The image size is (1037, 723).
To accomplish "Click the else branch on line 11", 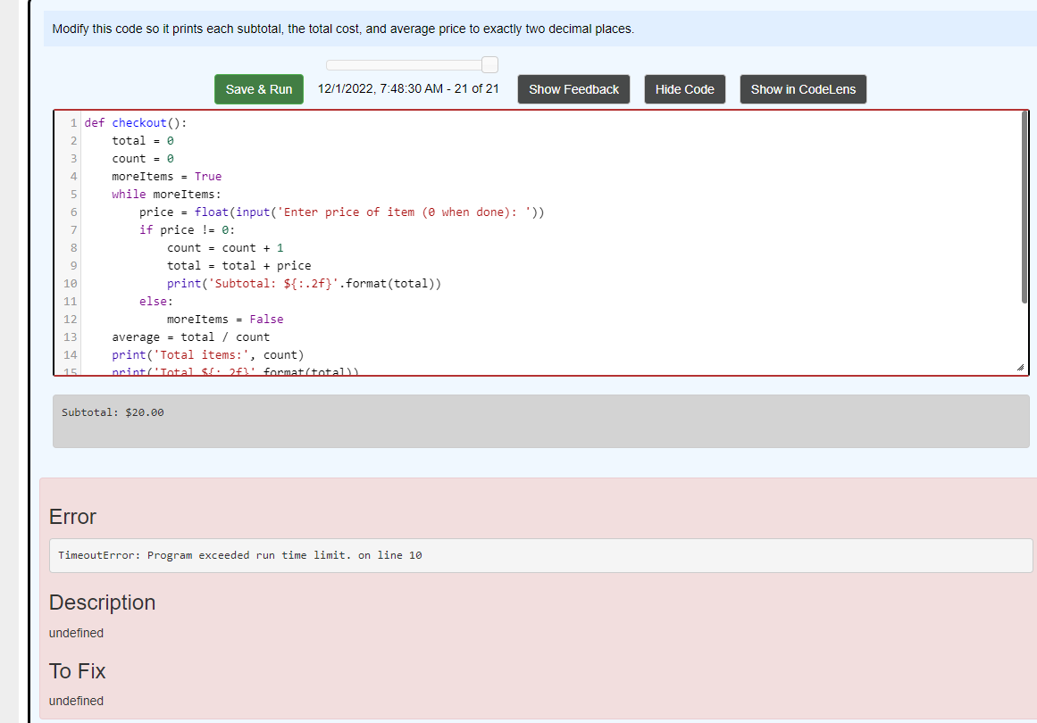I will click(x=154, y=301).
